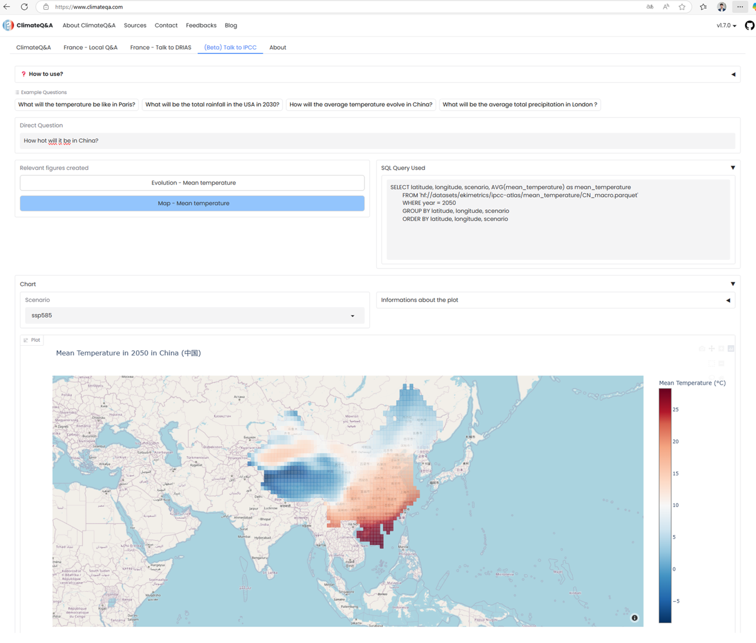The image size is (756, 643).
Task: Expand the How to use section arrow
Action: tap(733, 74)
